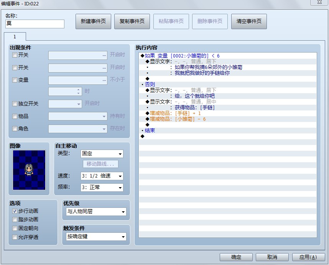Check the 允许穿透 option
The image size is (329, 265).
tap(15, 237)
